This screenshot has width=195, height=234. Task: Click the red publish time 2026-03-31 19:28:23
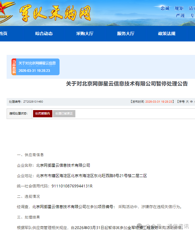click(x=159, y=102)
